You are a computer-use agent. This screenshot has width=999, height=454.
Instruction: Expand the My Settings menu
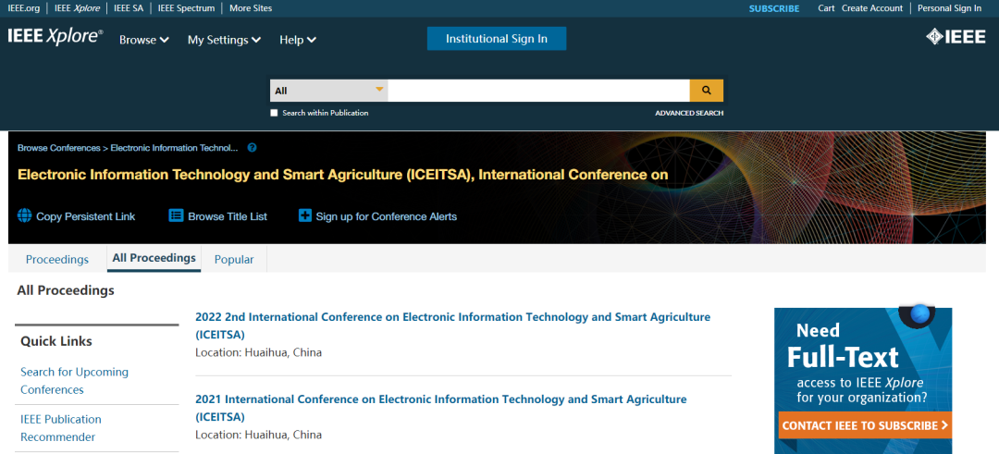click(224, 40)
